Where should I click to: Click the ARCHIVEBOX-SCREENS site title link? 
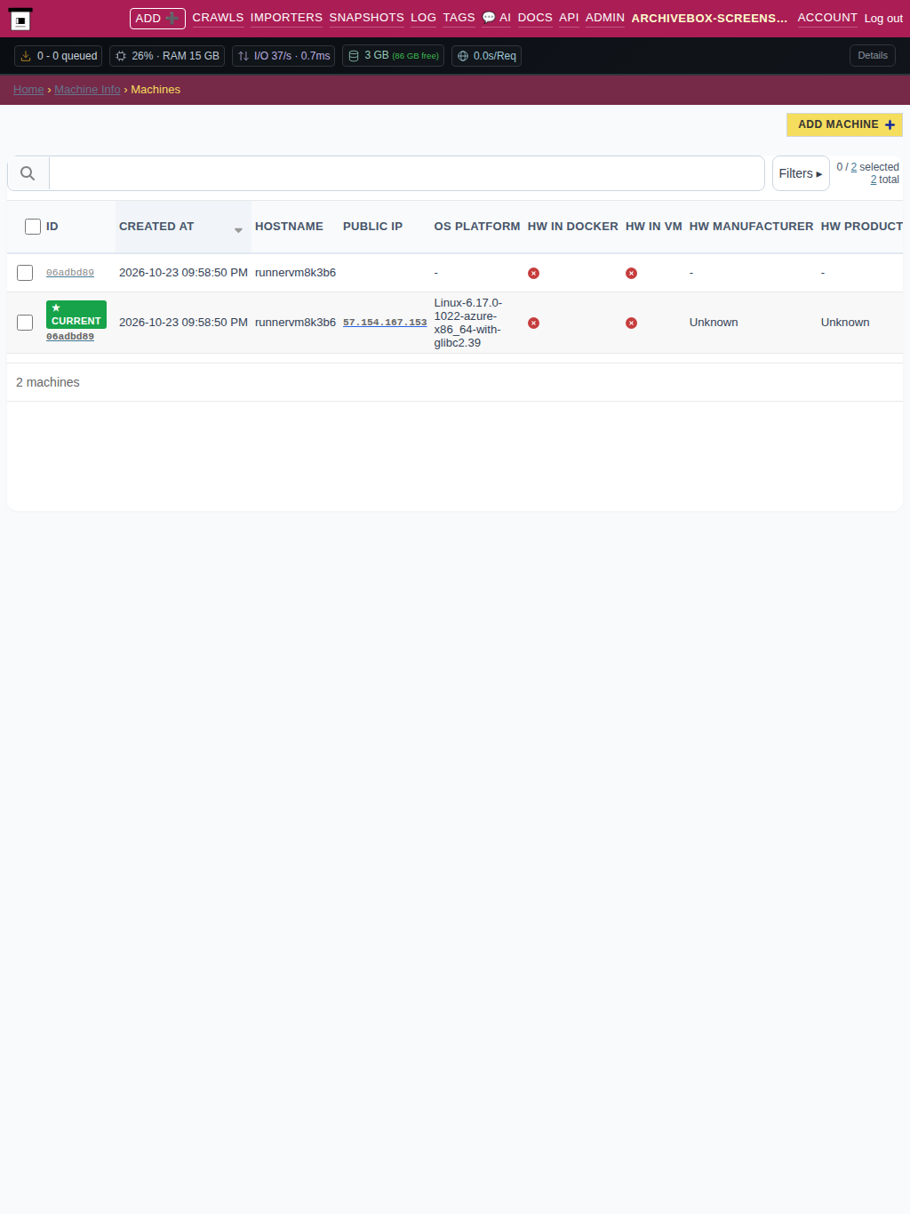point(709,19)
